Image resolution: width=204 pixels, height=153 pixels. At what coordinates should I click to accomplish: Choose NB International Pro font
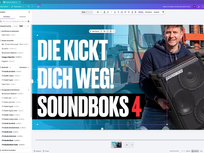point(15,44)
